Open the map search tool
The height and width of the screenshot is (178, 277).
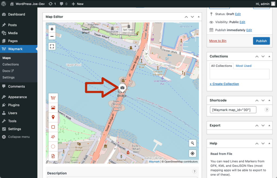[x=192, y=143]
